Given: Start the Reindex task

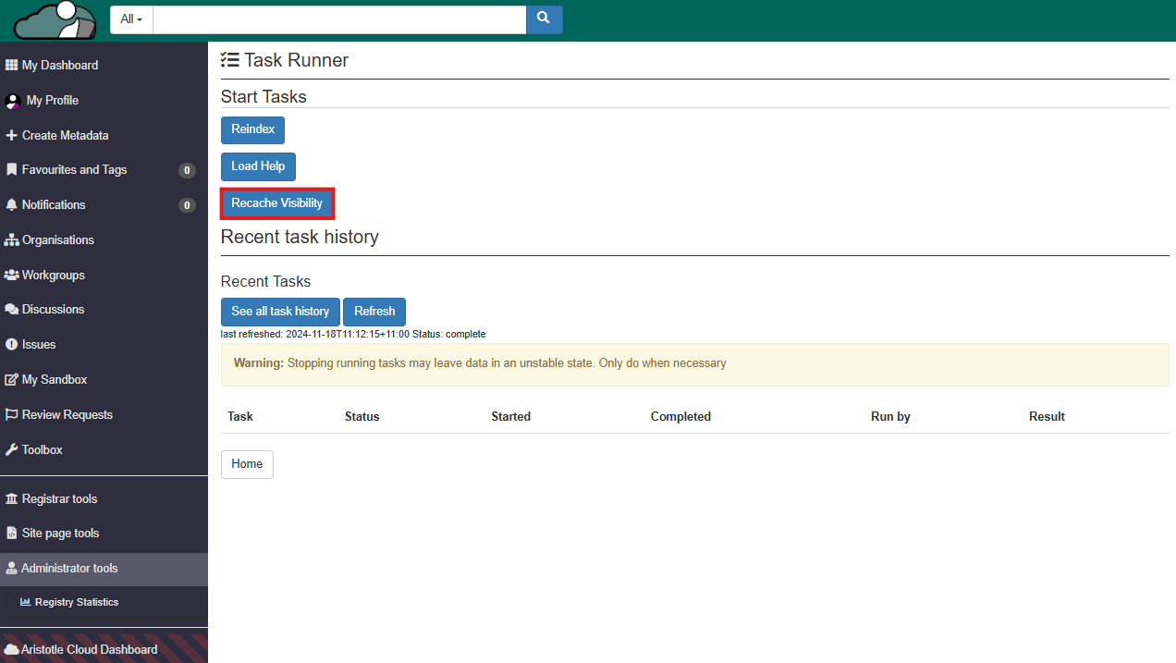Looking at the screenshot, I should (252, 129).
